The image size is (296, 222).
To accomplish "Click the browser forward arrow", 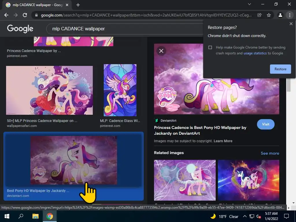I will (x=16, y=15).
